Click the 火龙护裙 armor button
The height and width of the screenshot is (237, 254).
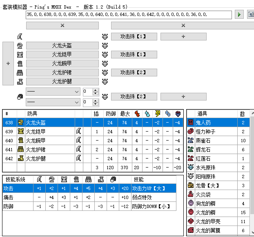click(62, 72)
